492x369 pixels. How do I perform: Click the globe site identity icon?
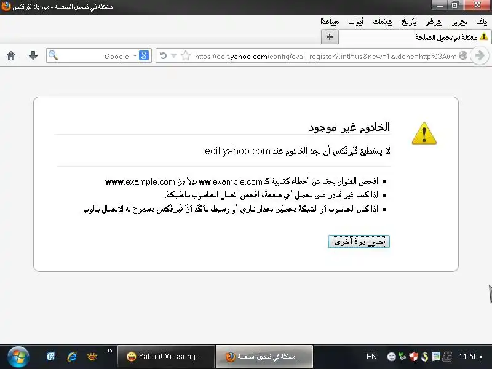click(463, 56)
